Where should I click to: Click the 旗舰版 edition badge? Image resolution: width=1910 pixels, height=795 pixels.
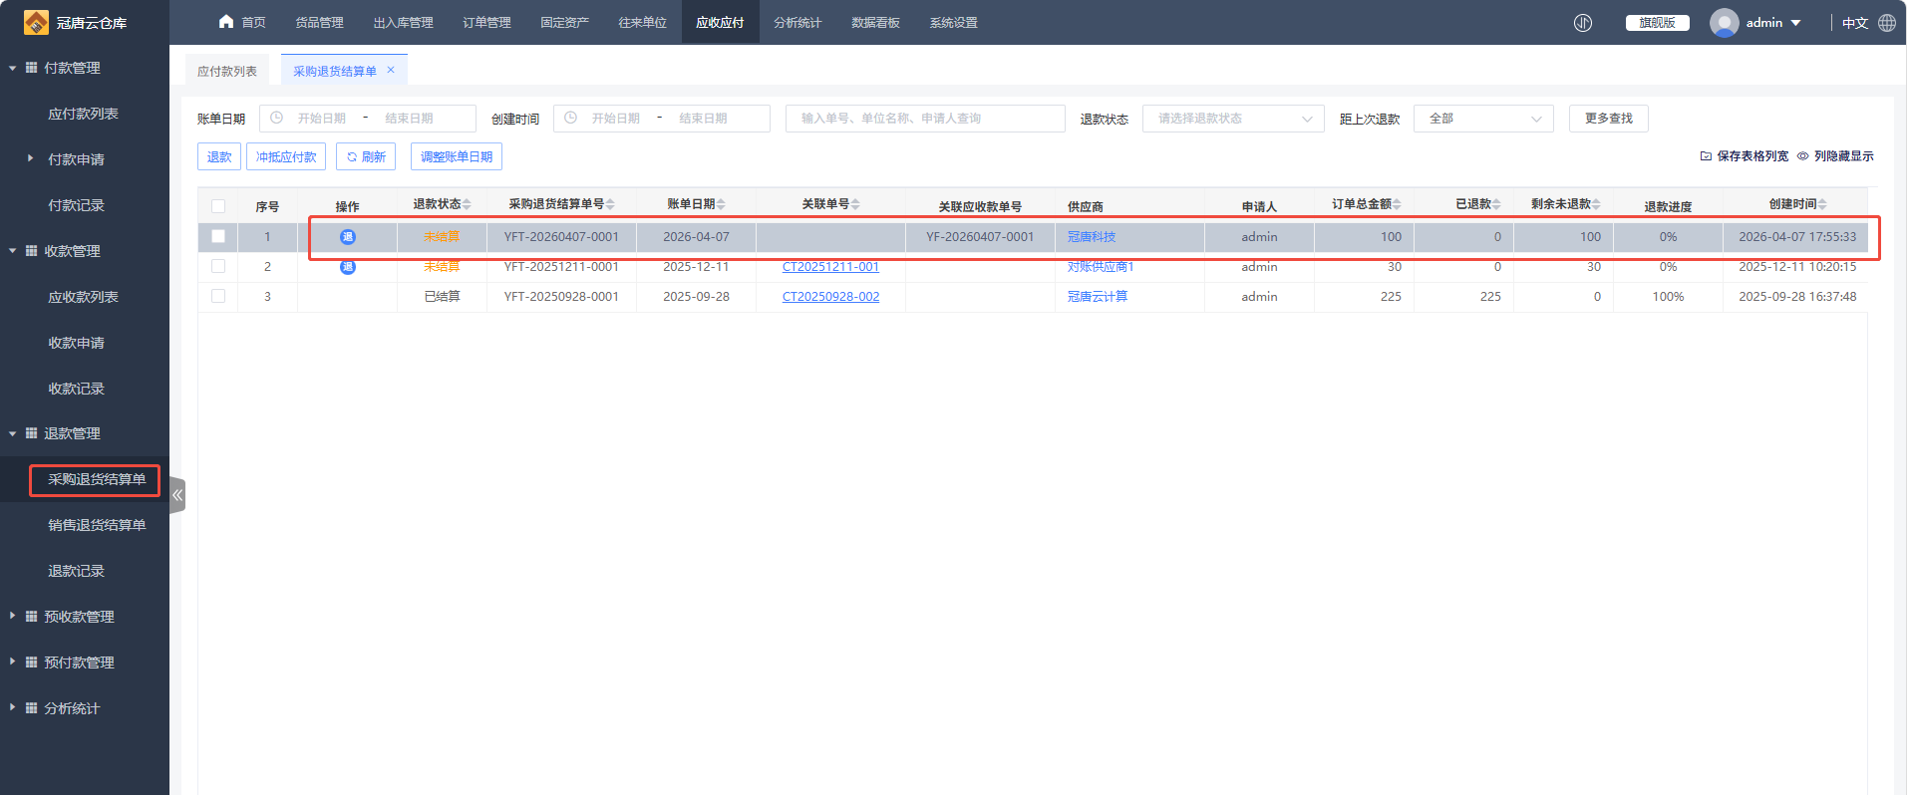(1657, 23)
